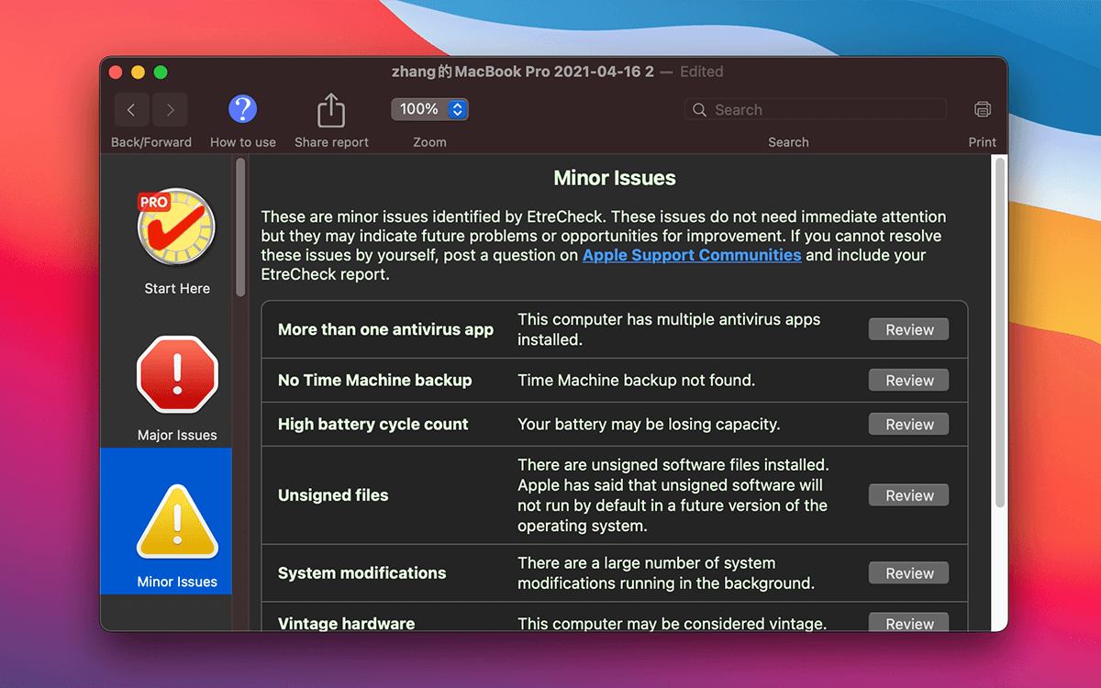Select 'System modifications' row title
Image resolution: width=1101 pixels, height=688 pixels.
click(361, 572)
